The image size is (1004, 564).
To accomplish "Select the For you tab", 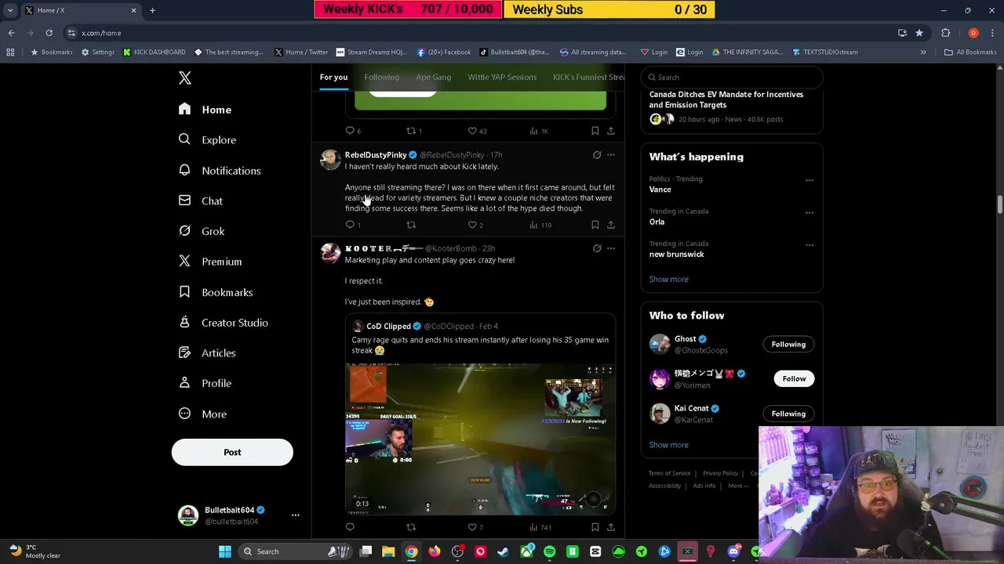I will (333, 77).
